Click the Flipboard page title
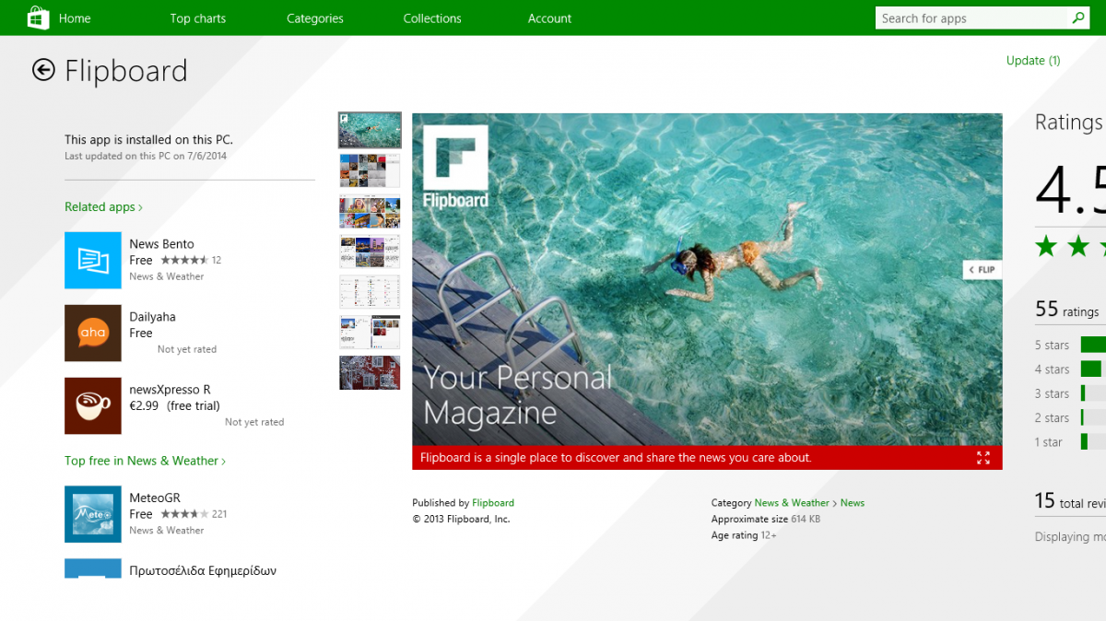The width and height of the screenshot is (1106, 621). (x=126, y=71)
